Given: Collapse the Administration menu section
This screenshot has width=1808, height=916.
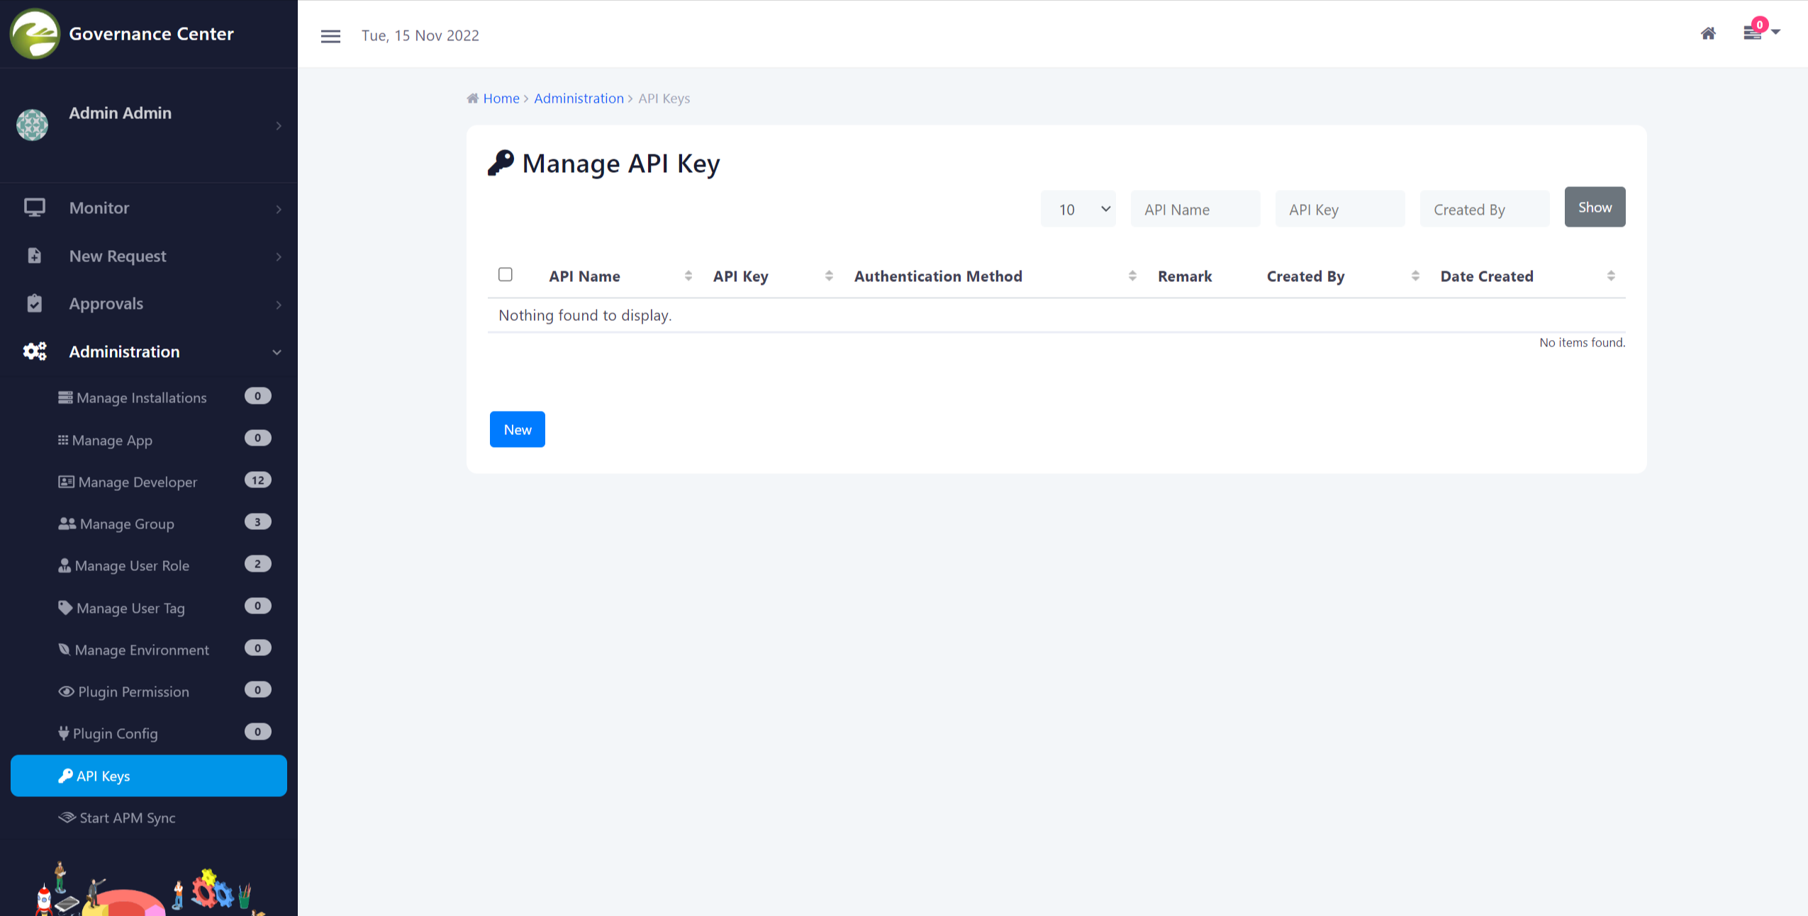Looking at the screenshot, I should click(x=277, y=352).
